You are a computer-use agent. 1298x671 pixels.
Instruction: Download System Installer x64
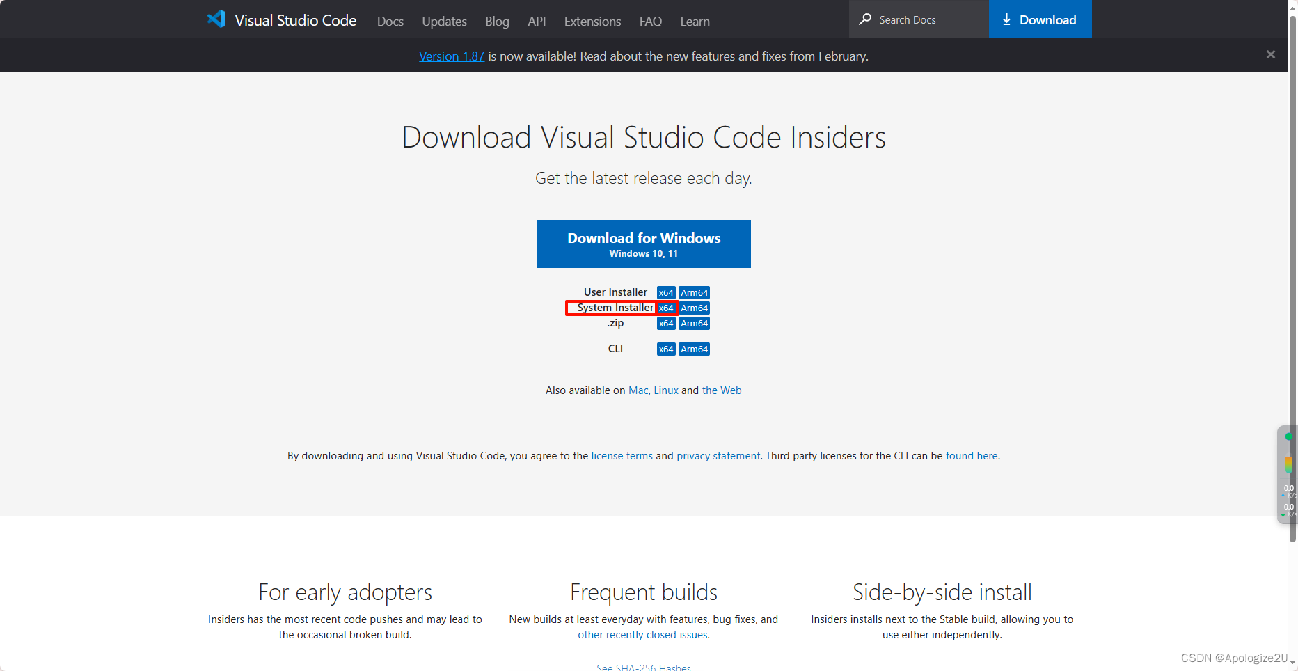[666, 308]
